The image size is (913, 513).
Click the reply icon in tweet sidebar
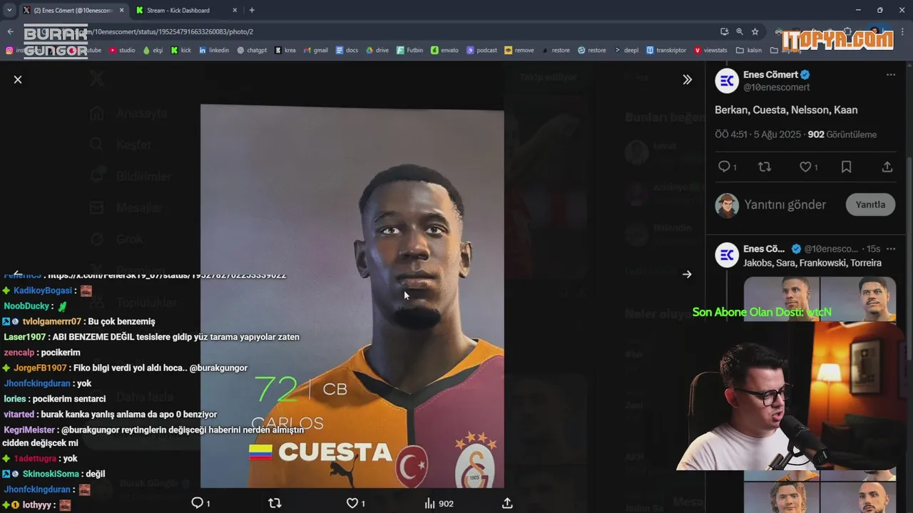coord(724,167)
